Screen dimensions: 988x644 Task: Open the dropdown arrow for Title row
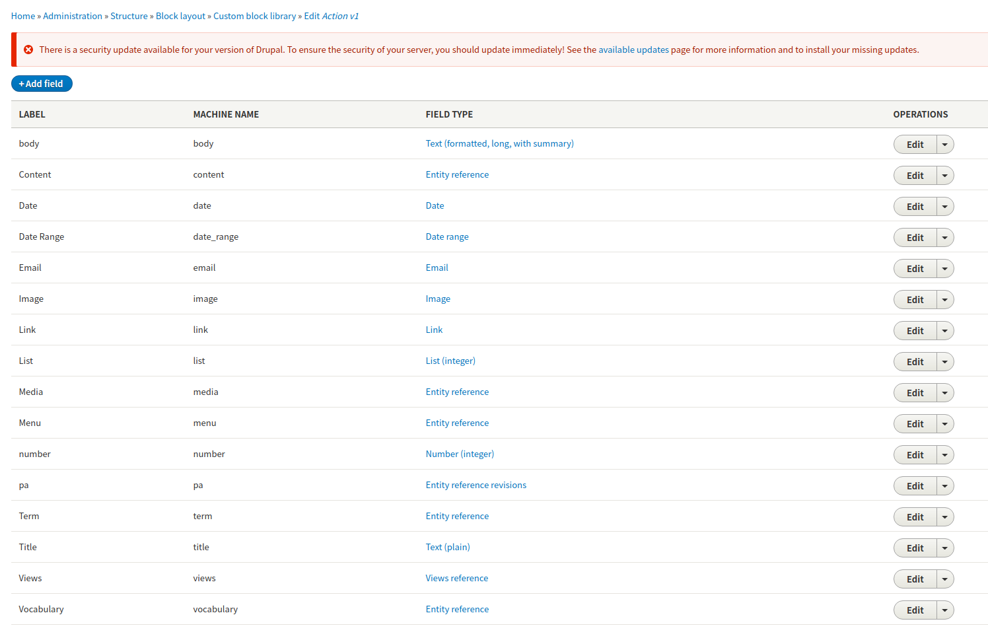[945, 548]
